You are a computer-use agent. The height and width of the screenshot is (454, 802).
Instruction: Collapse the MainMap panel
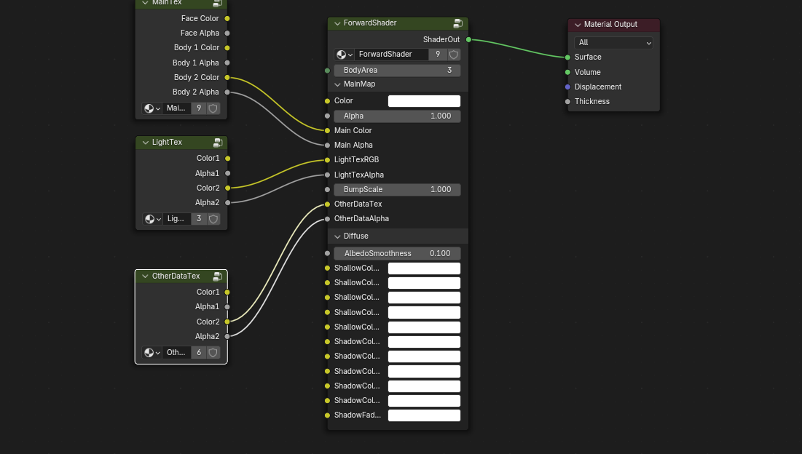(x=337, y=84)
